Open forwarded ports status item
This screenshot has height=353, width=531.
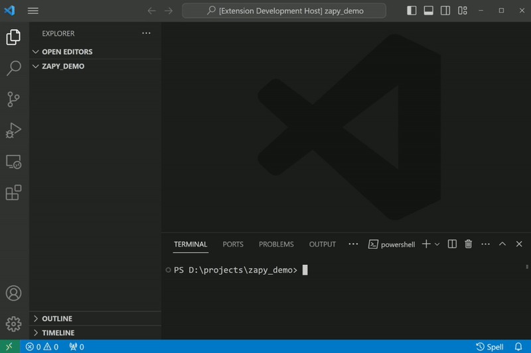(x=76, y=347)
